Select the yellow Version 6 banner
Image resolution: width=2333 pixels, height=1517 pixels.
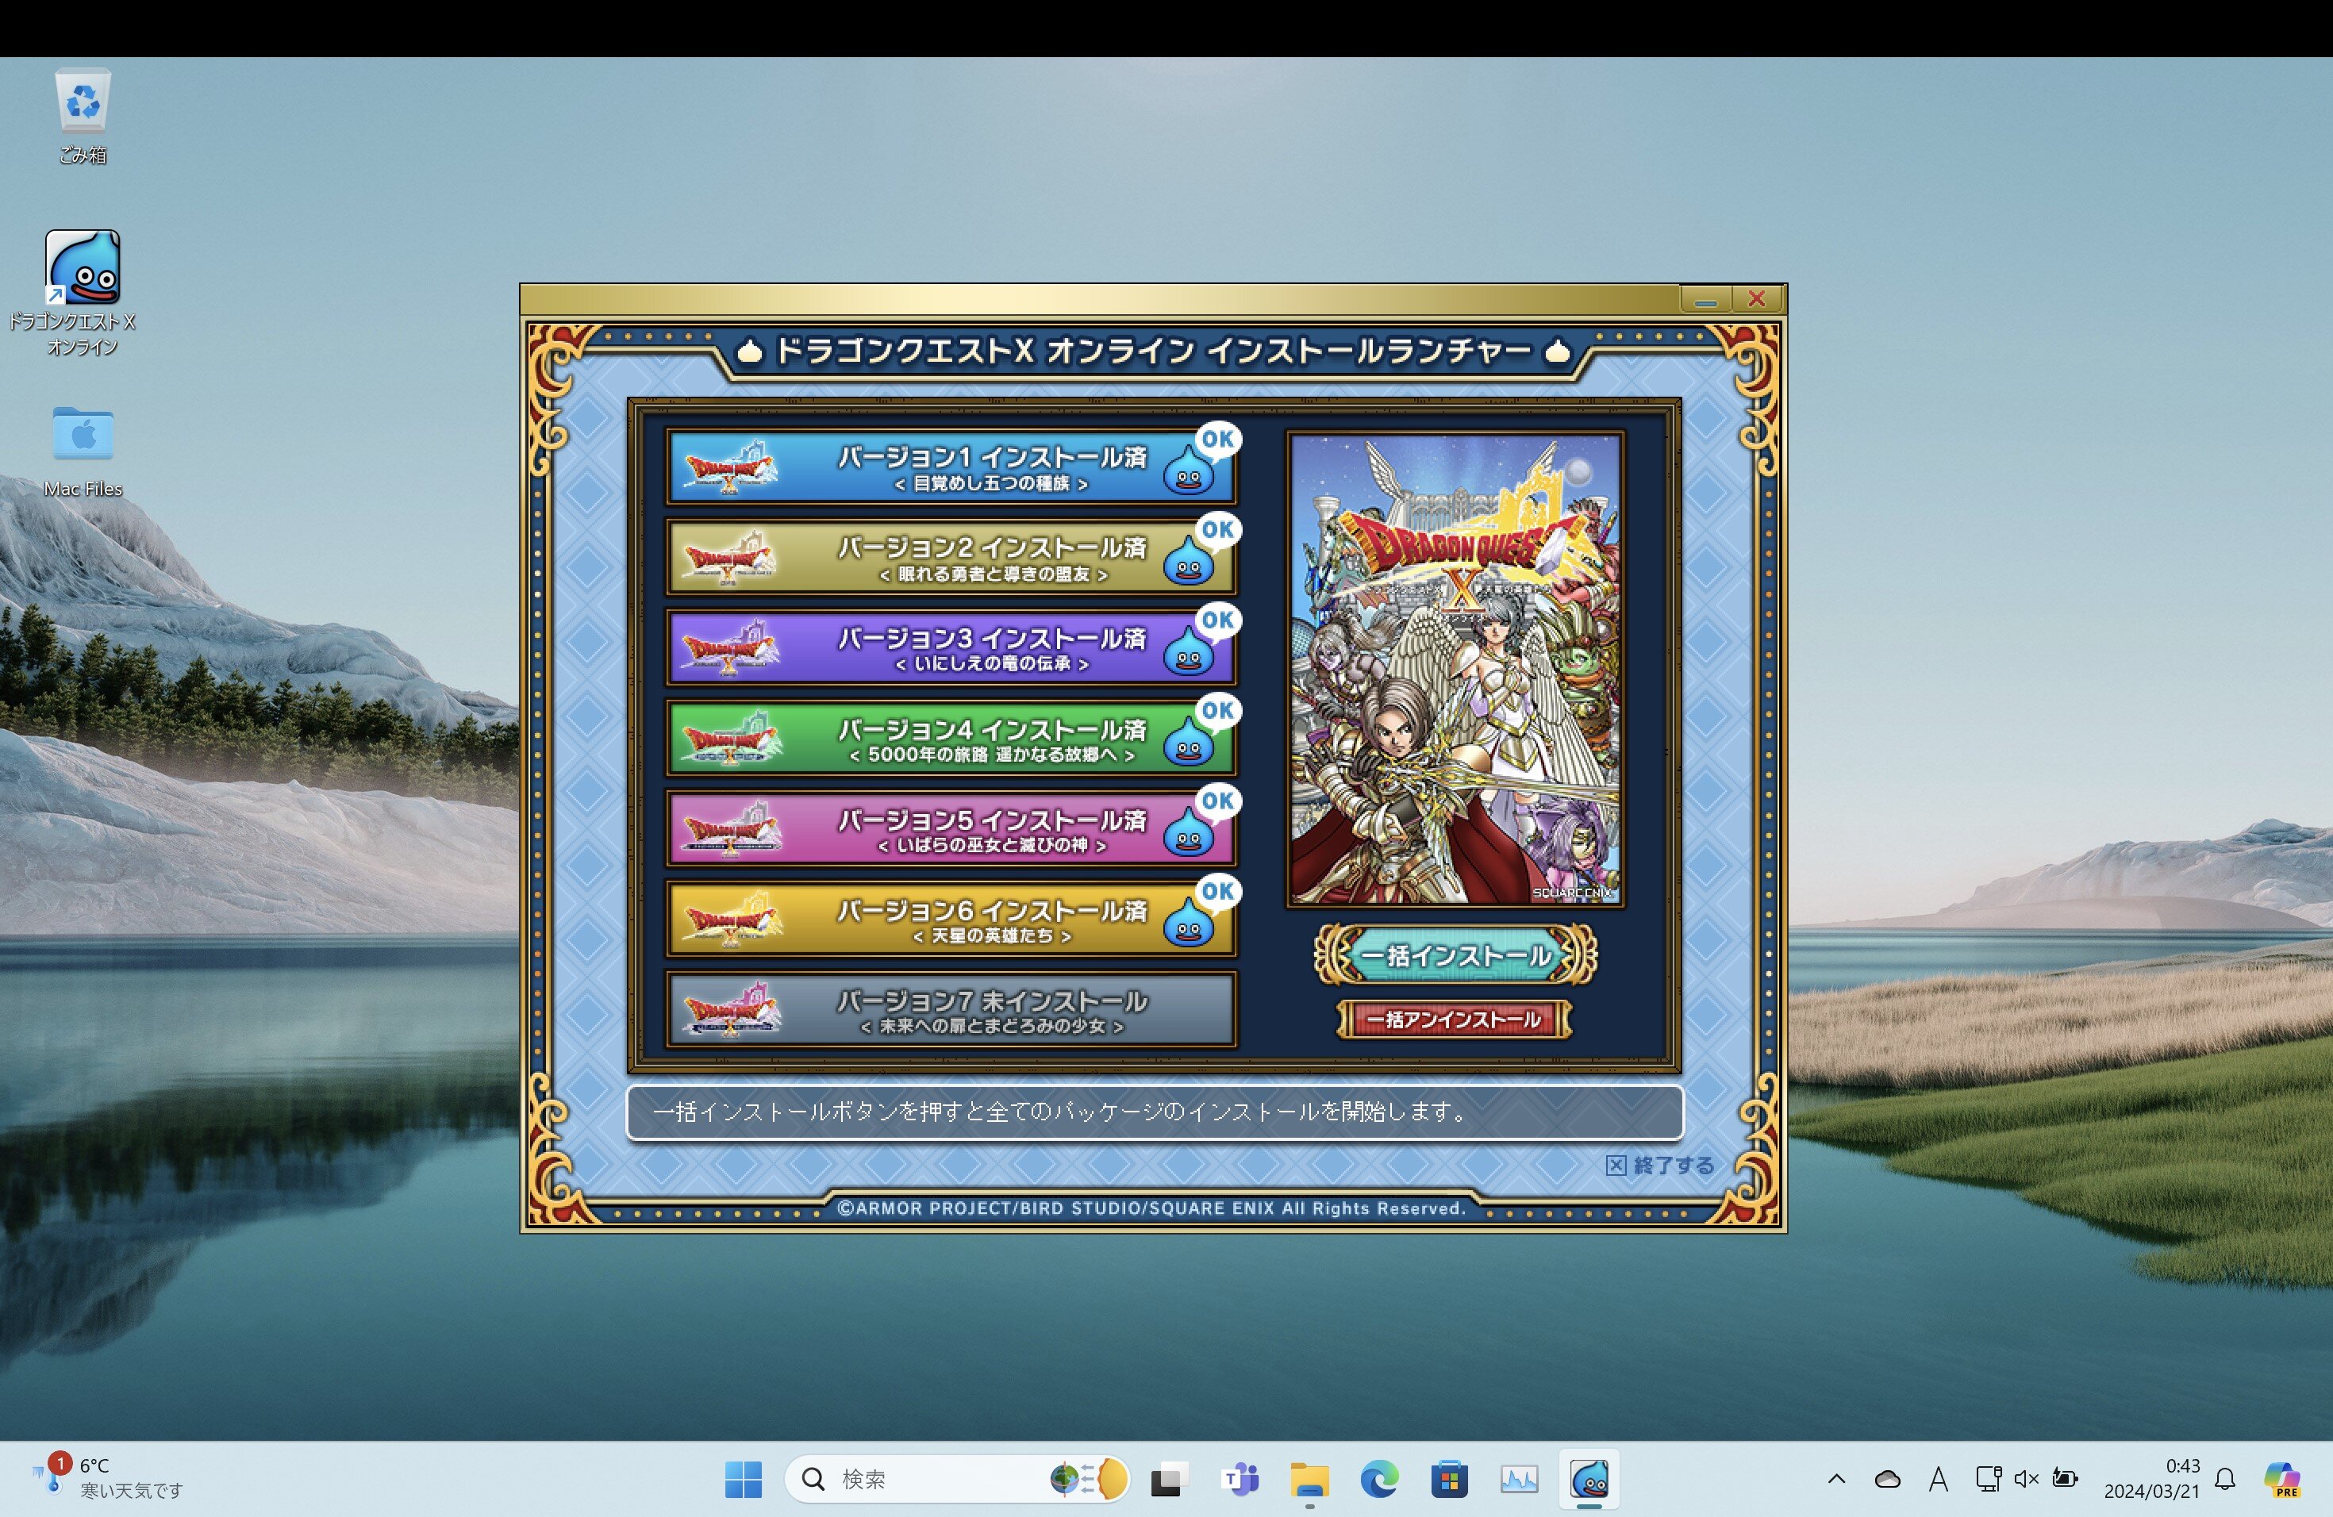950,920
